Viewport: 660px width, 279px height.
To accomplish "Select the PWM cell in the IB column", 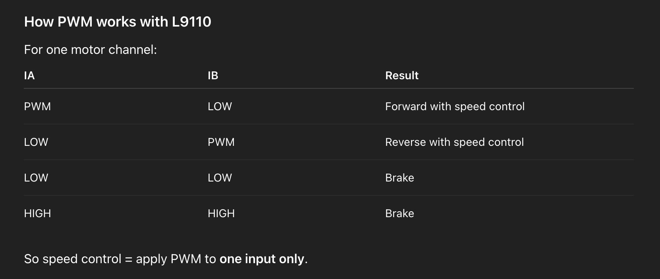I will click(221, 142).
